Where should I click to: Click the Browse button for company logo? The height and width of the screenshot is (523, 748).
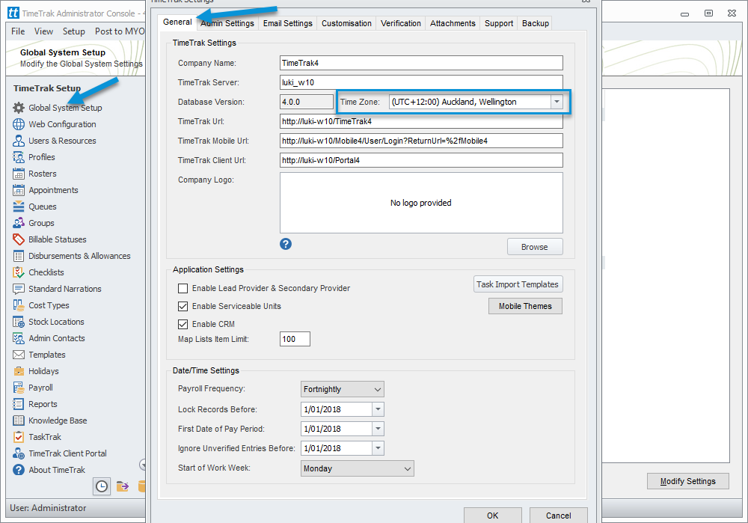coord(534,247)
